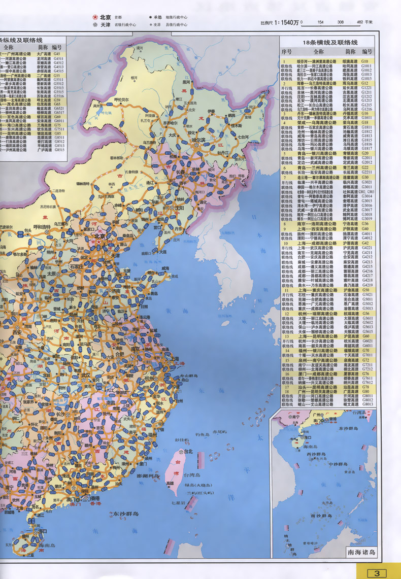
Task: Click the island label 钓鱼岛
Action: click(203, 434)
